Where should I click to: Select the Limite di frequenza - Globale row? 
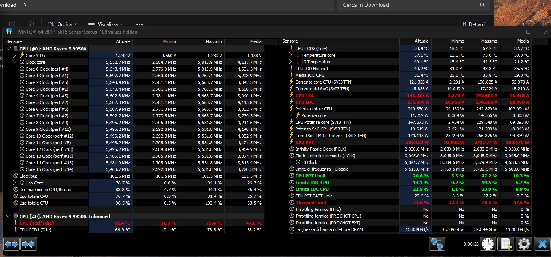(x=406, y=169)
